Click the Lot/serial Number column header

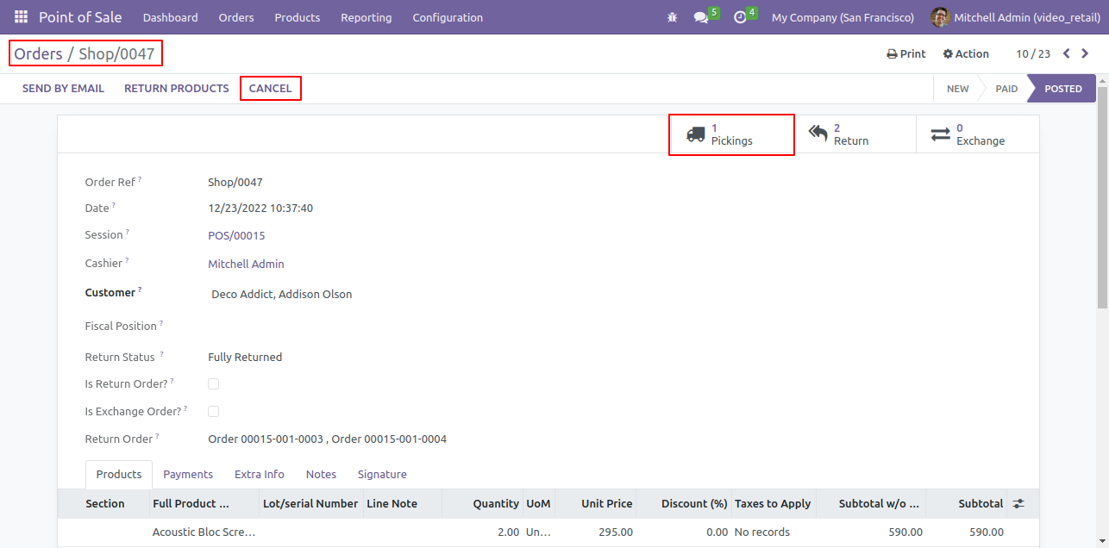(310, 503)
